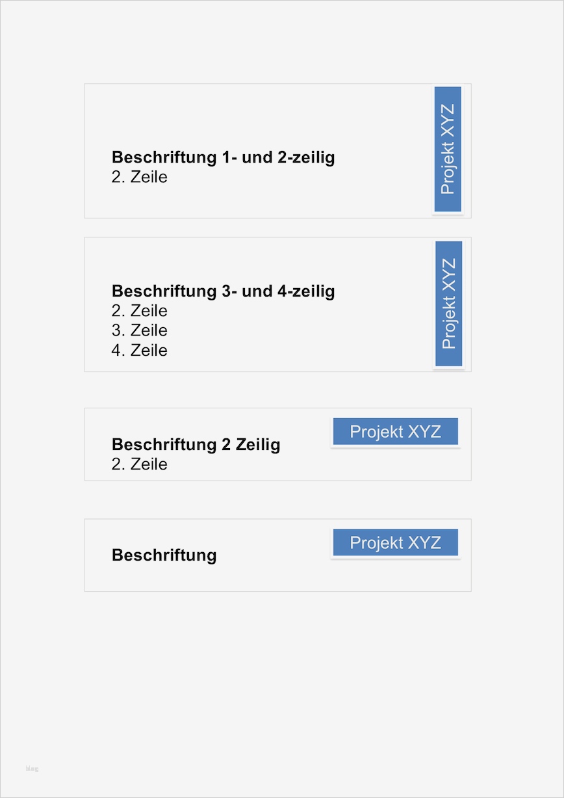This screenshot has width=564, height=798.
Task: Click "2. Zeile" under Beschriftung 2 Zeilig
Action: coord(140,464)
